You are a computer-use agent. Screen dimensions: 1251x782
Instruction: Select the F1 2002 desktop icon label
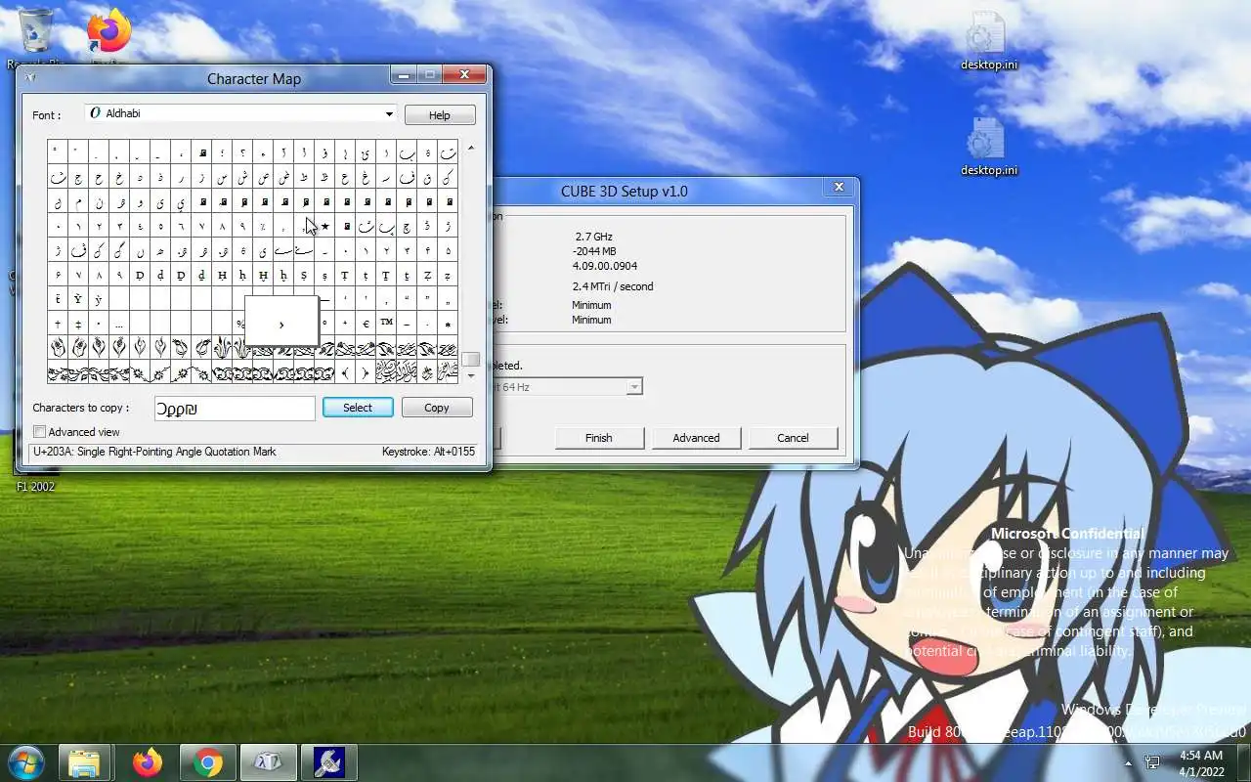35,487
